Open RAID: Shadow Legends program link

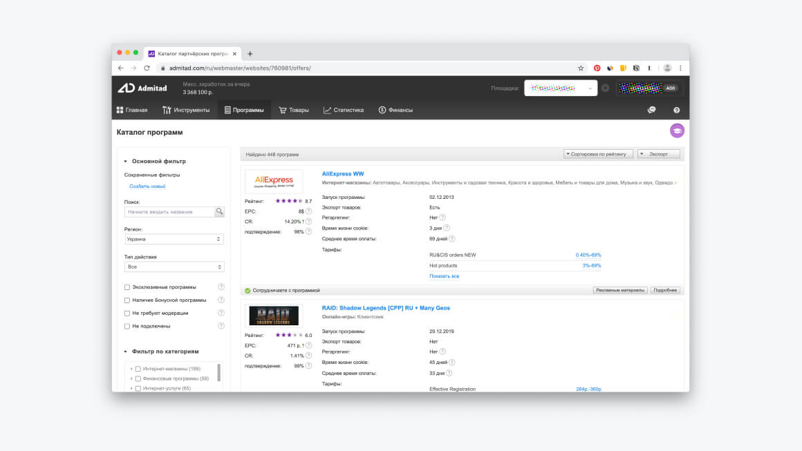pos(386,308)
